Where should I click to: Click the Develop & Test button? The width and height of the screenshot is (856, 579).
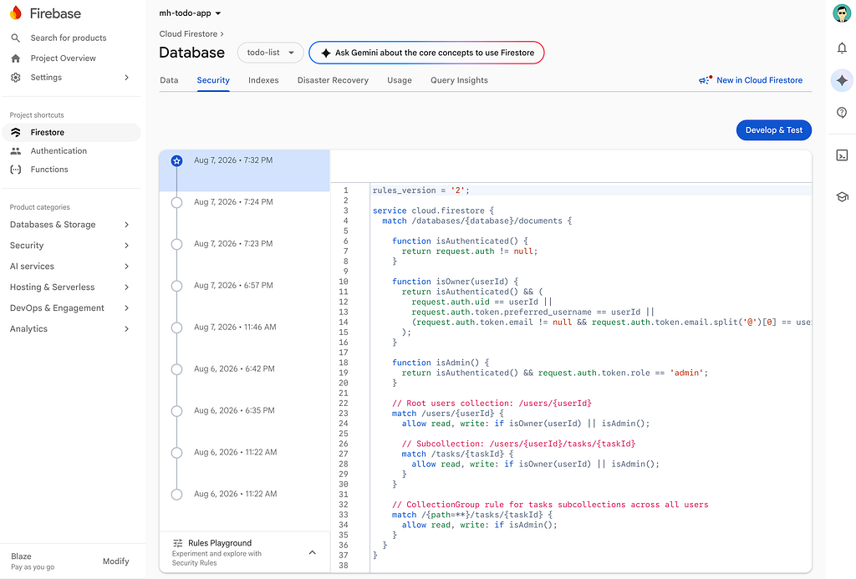coord(773,130)
